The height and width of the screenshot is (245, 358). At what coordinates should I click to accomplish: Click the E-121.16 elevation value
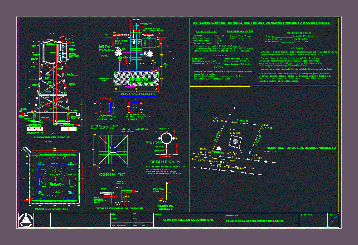point(235,133)
